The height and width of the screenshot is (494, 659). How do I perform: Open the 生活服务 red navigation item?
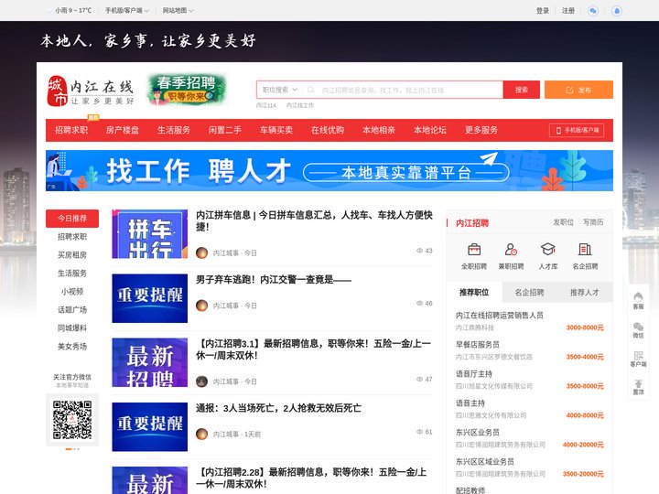[x=174, y=130]
